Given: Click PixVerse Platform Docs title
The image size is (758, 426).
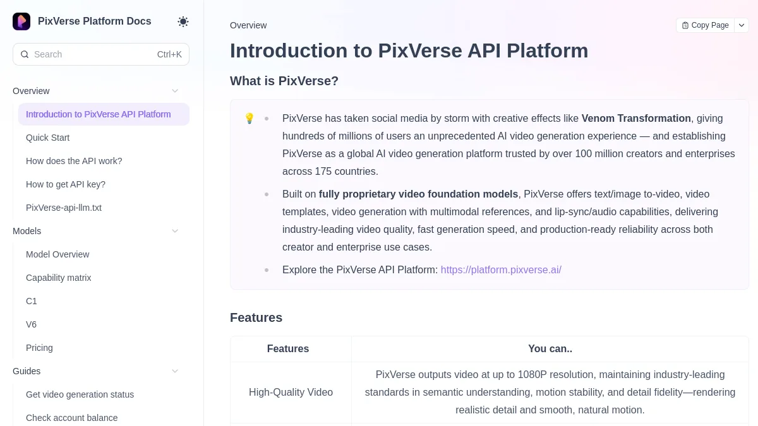Looking at the screenshot, I should point(95,21).
